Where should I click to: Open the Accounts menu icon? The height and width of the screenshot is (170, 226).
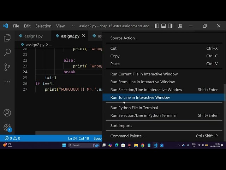7,113
